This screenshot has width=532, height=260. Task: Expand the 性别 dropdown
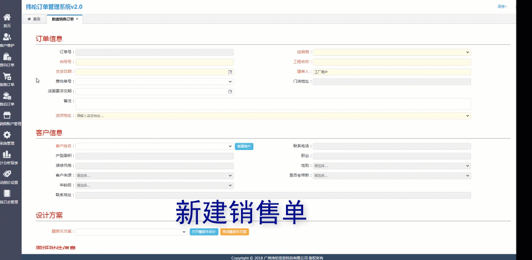pos(468,166)
